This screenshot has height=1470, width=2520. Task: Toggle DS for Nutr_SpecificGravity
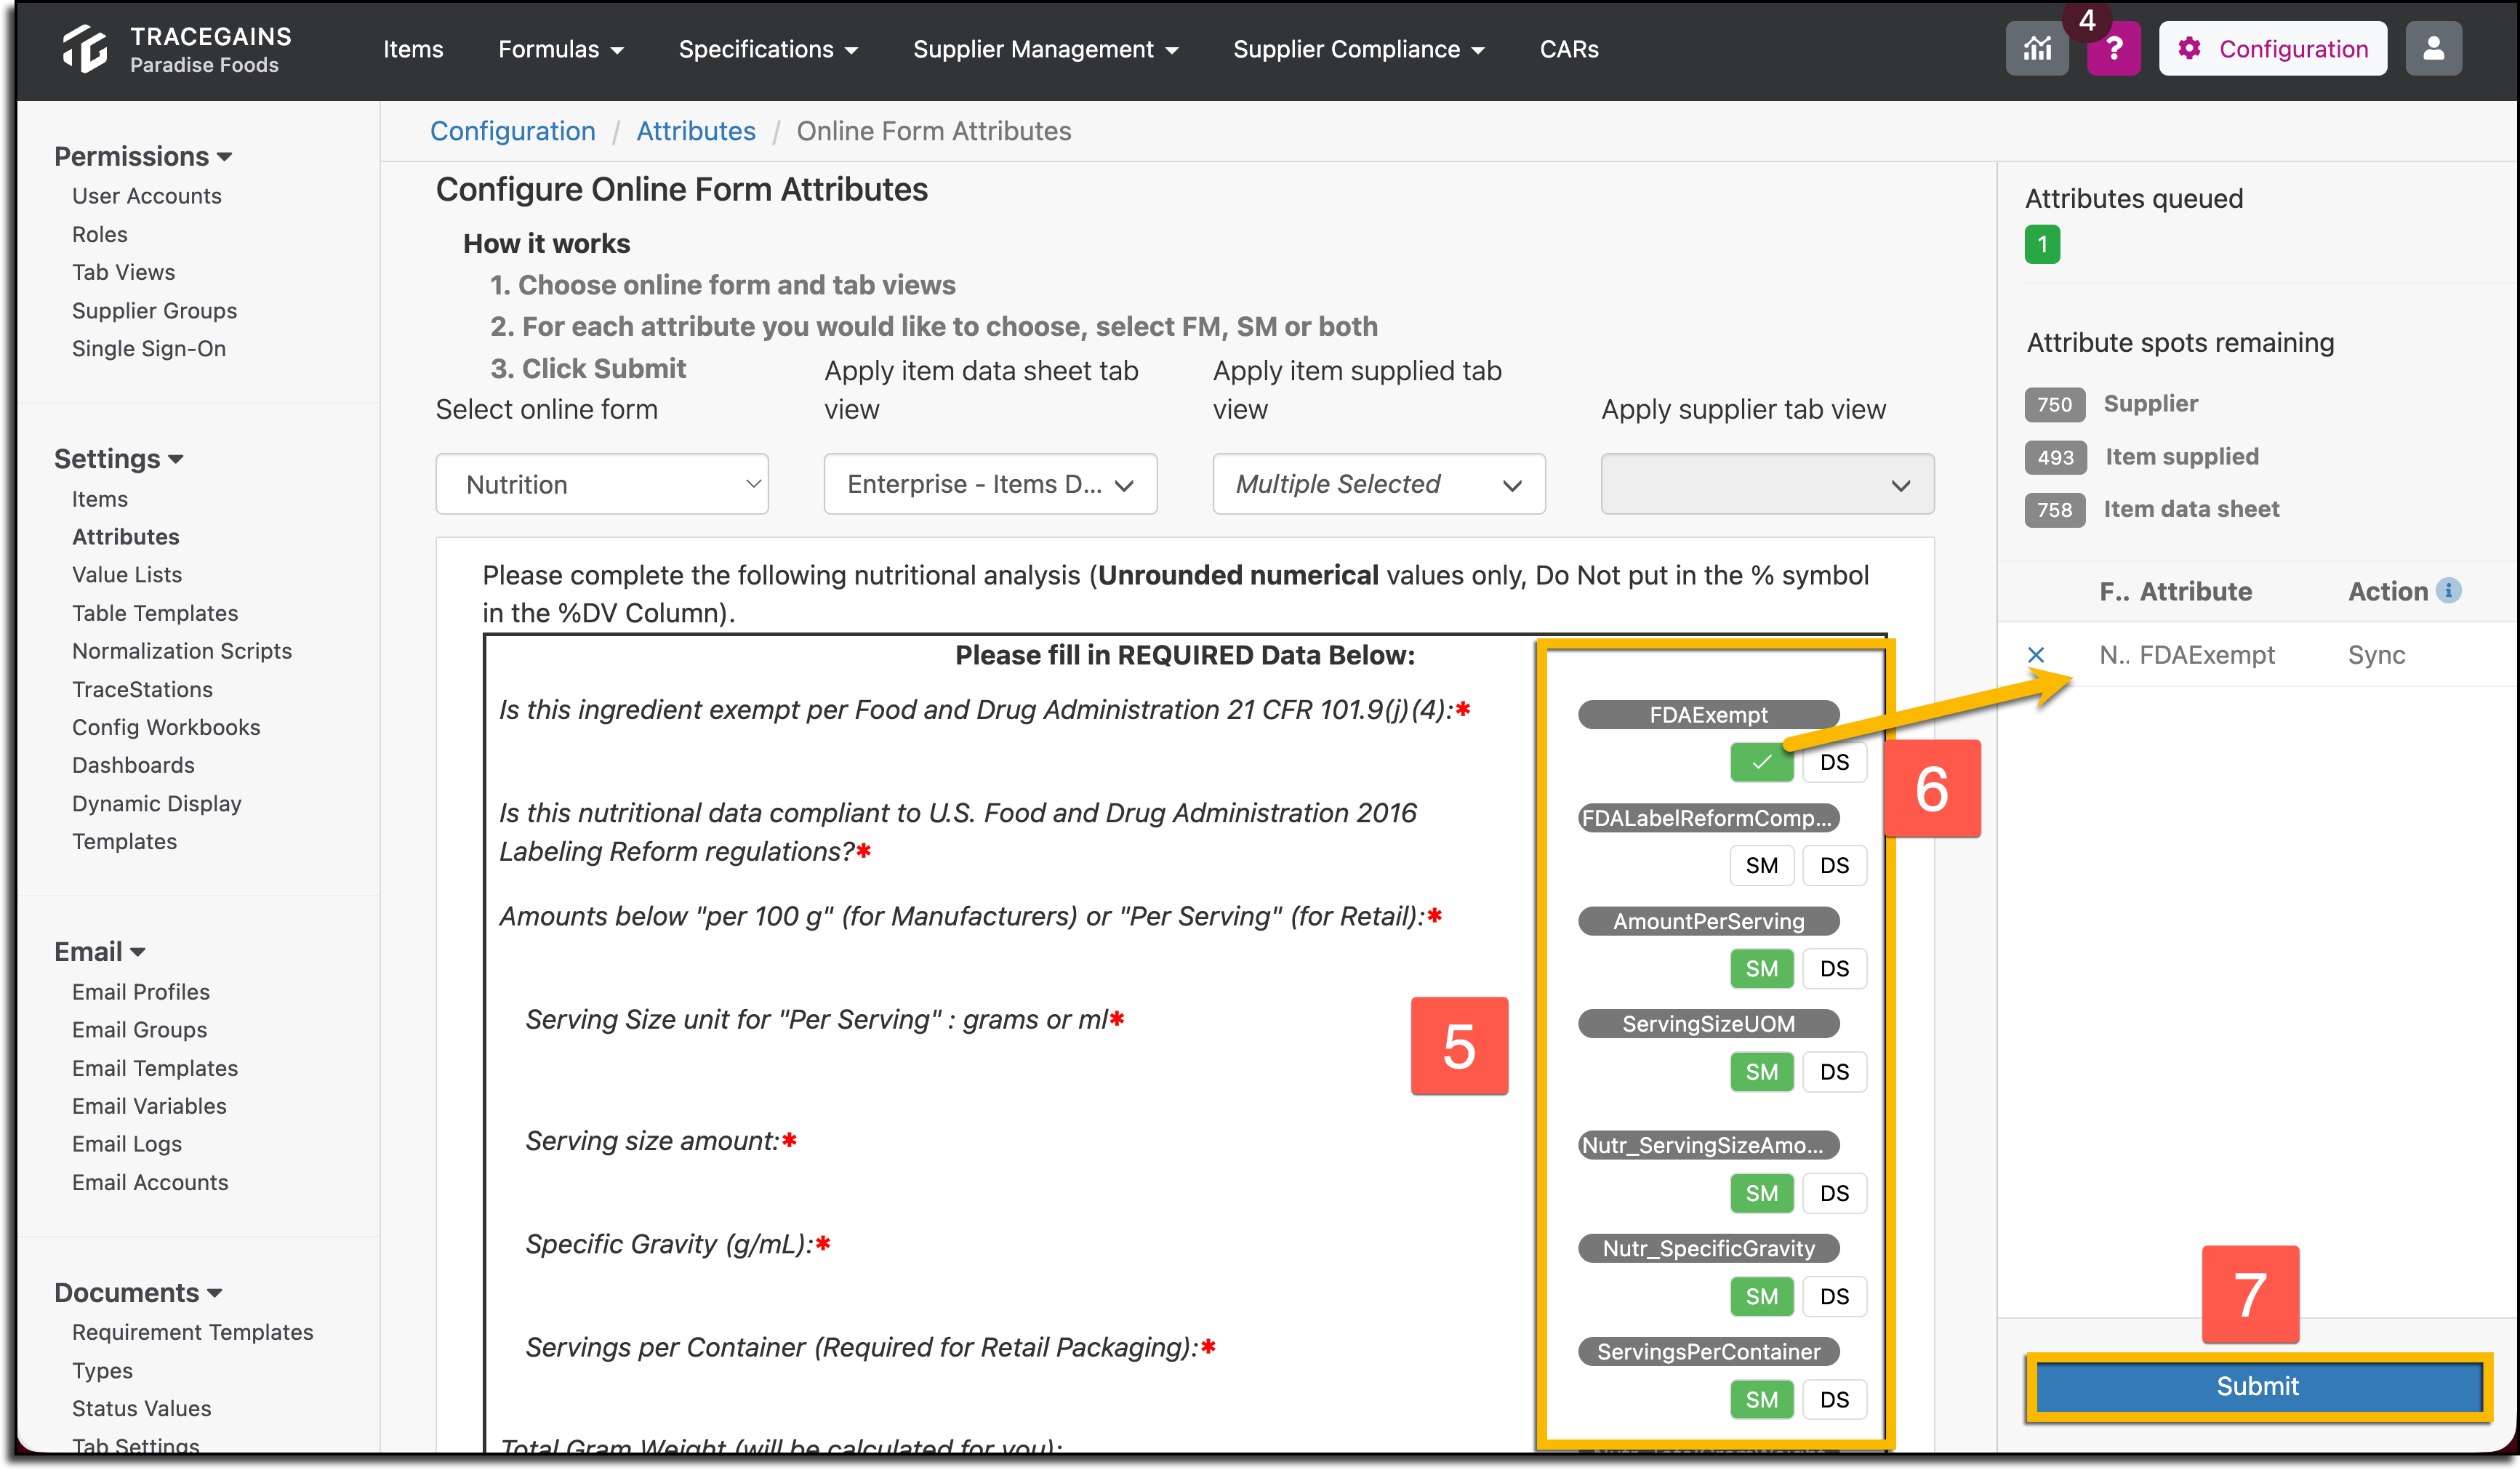(x=1834, y=1296)
